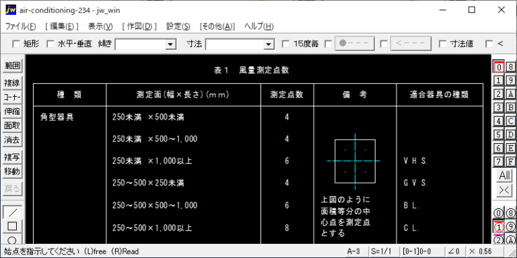Click layer button 2 in layer column
Image resolution: width=517 pixels, height=258 pixels.
coord(499,94)
